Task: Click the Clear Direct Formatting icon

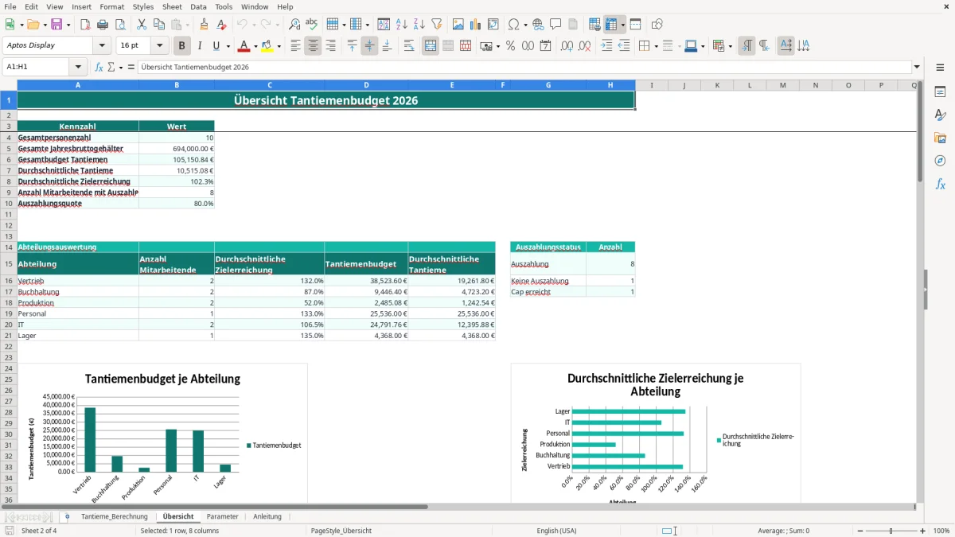Action: 221,25
